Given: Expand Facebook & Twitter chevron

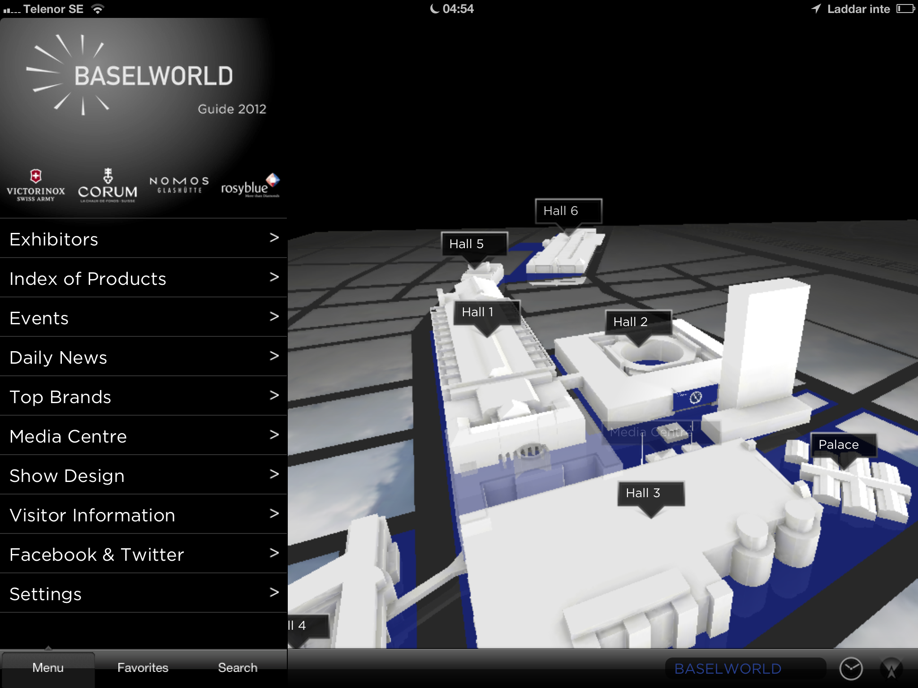Looking at the screenshot, I should 274,553.
